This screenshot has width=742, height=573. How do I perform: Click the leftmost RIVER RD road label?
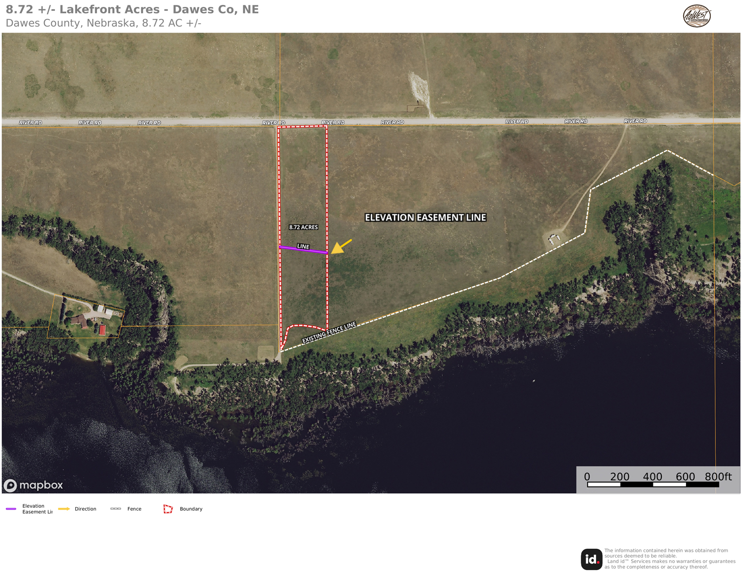click(x=31, y=123)
